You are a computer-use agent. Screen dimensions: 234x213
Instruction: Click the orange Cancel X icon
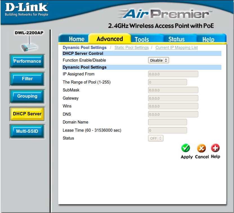(201, 148)
